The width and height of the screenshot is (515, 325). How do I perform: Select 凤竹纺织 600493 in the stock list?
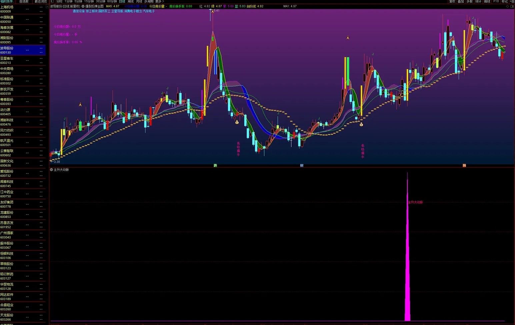click(23, 133)
